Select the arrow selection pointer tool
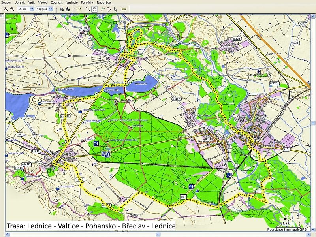This screenshot has width=316, height=237. click(x=115, y=9)
